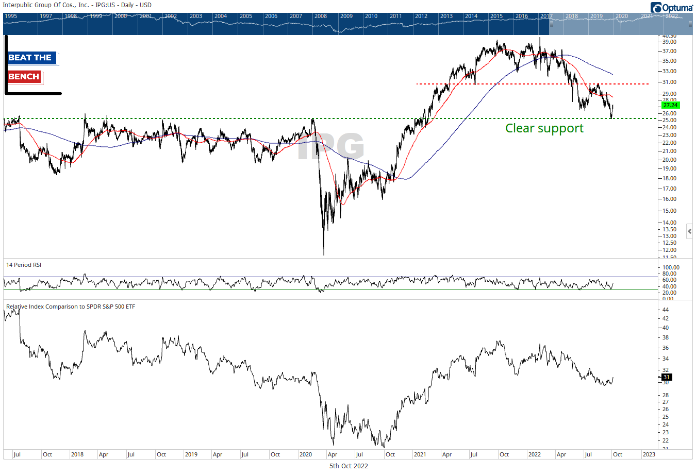The height and width of the screenshot is (476, 696).
Task: Select the red dotted resistance line
Action: pos(533,83)
